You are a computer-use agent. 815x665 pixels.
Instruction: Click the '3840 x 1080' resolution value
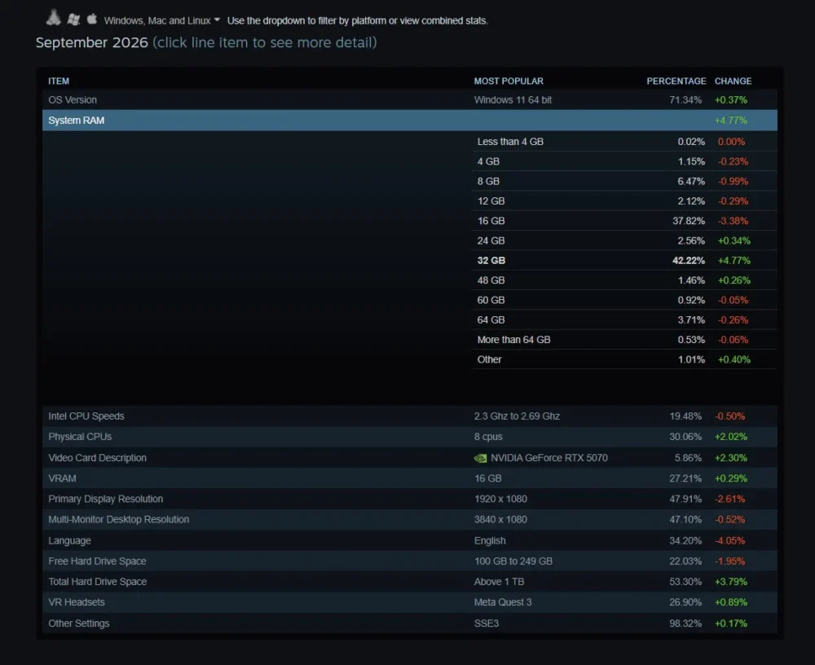pyautogui.click(x=500, y=519)
